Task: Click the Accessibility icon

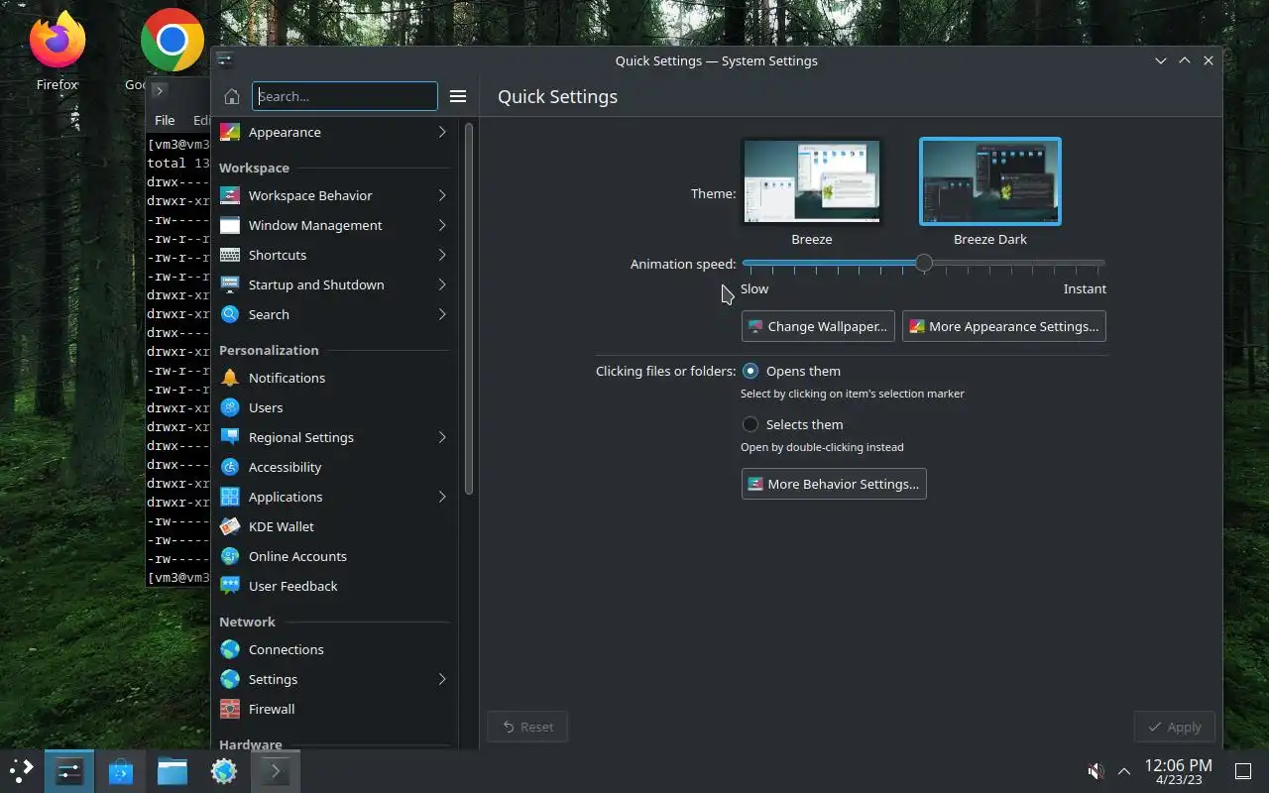Action: click(230, 467)
